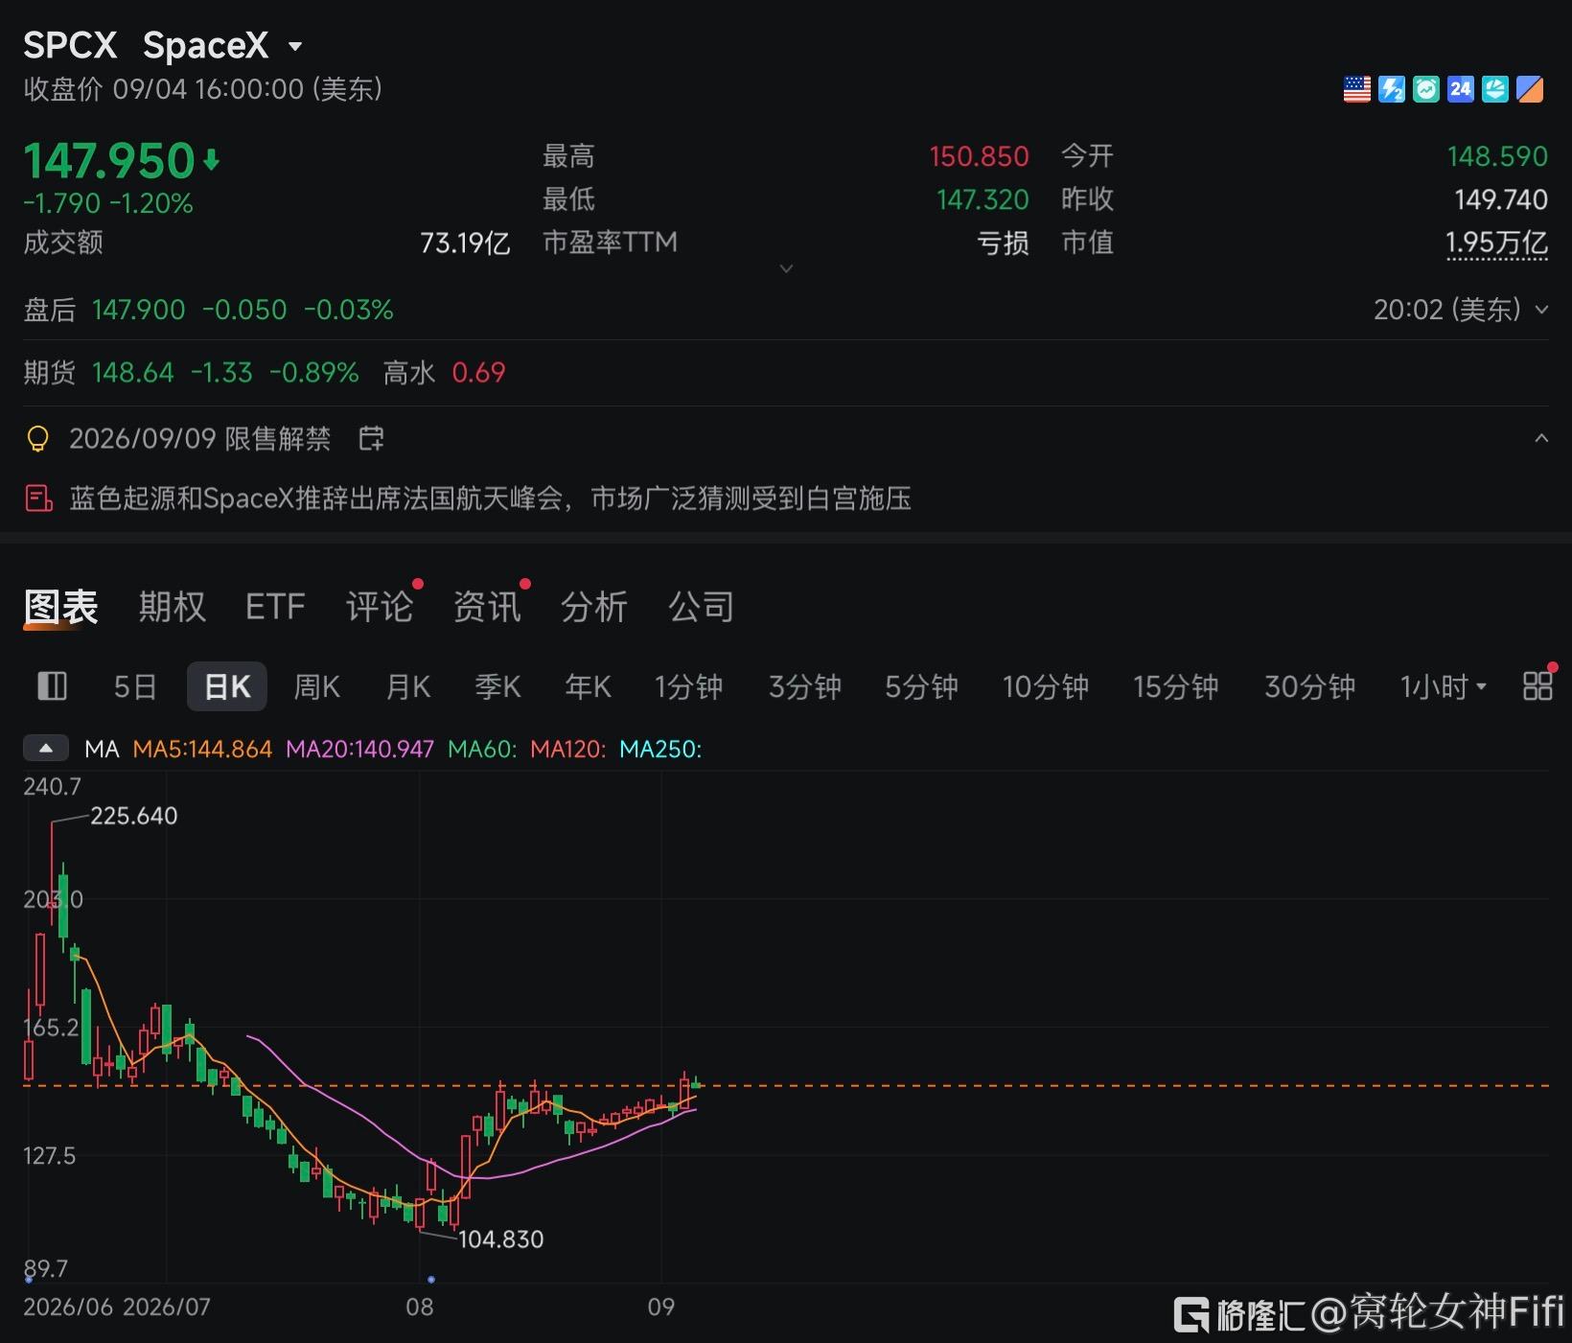Click the MA120 indicator label

point(568,749)
